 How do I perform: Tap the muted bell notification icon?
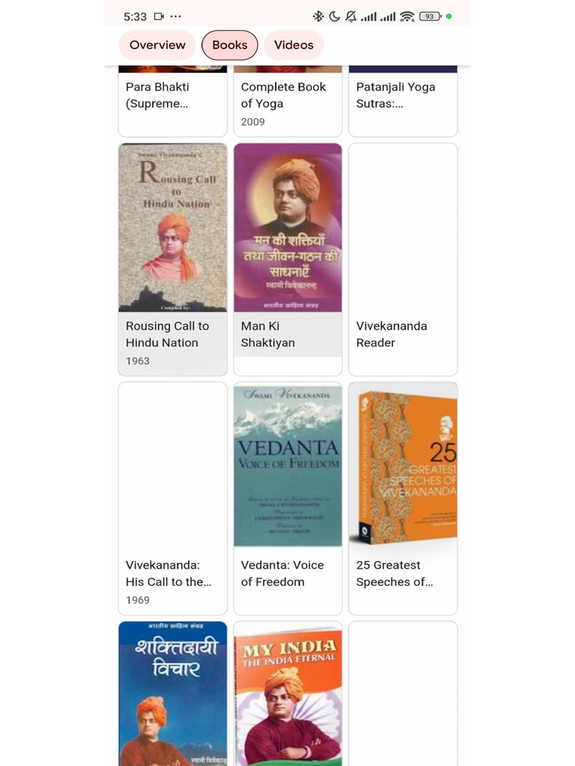[350, 16]
